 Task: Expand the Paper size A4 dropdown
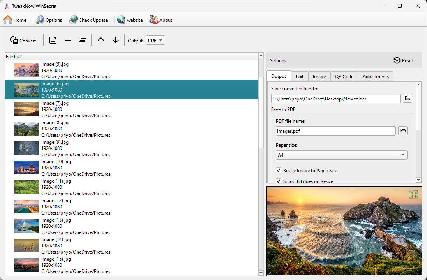(341, 155)
